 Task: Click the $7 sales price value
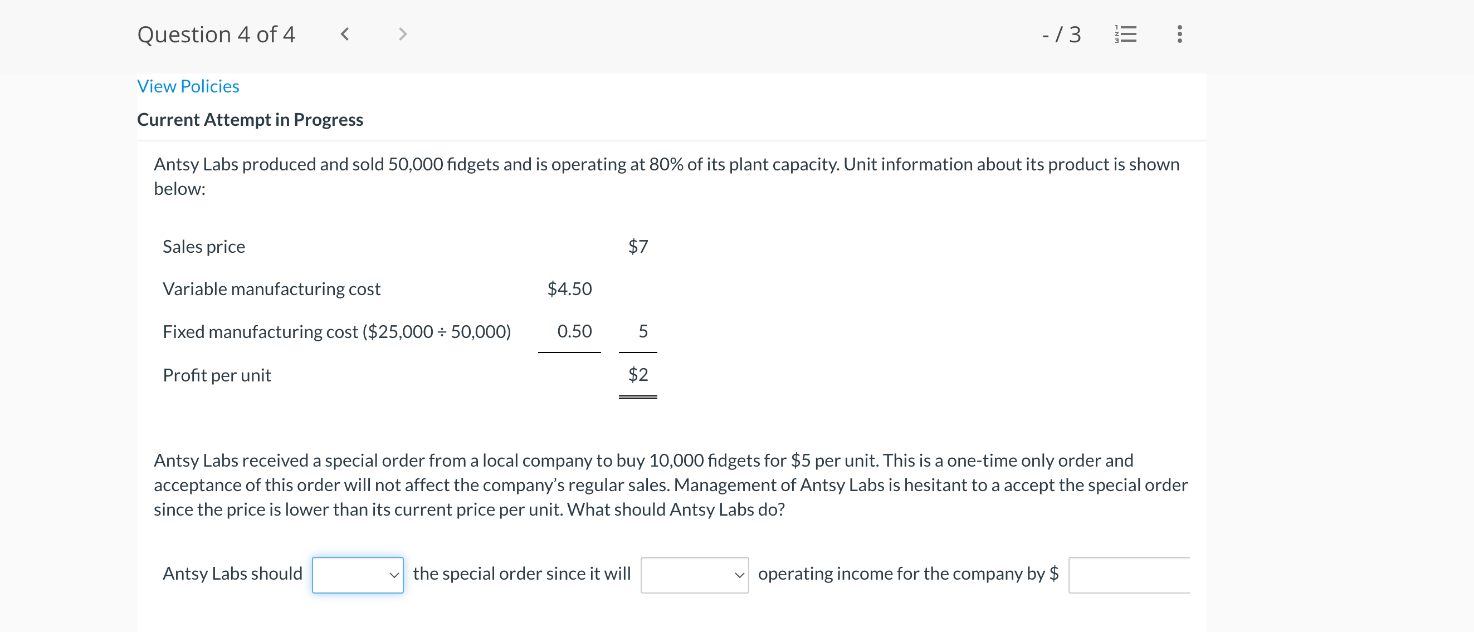coord(637,247)
